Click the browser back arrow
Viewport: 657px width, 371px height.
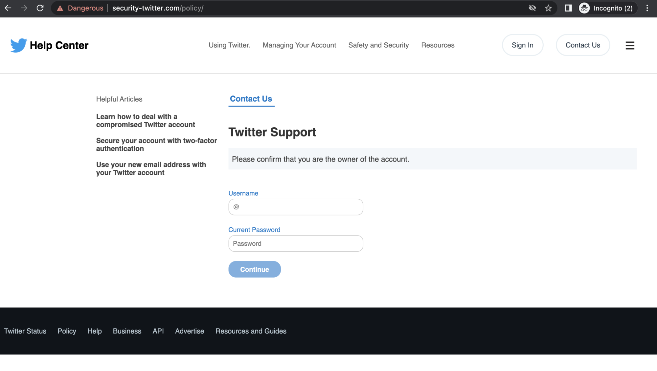click(x=8, y=8)
